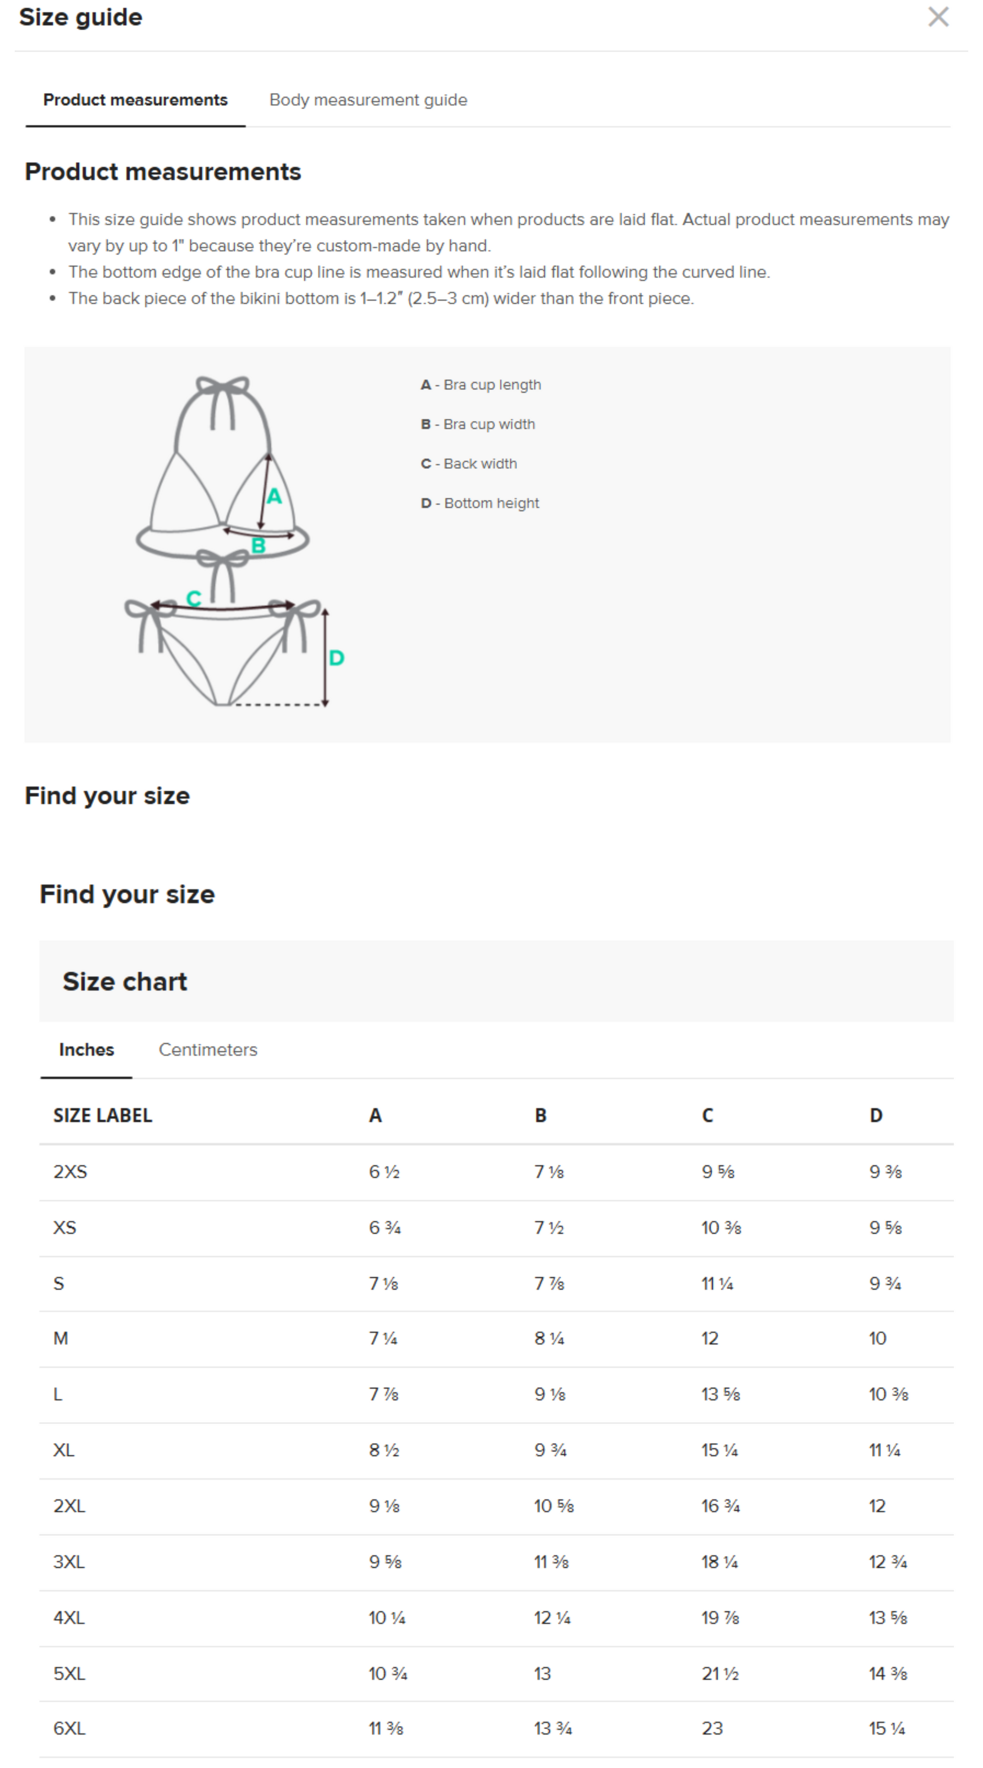The width and height of the screenshot is (983, 1768).
Task: Click the 'D - Bottom height' legend
Action: [480, 503]
